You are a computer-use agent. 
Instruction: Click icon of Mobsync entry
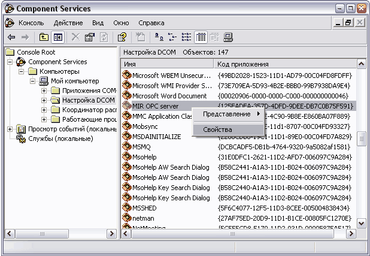tap(127, 127)
